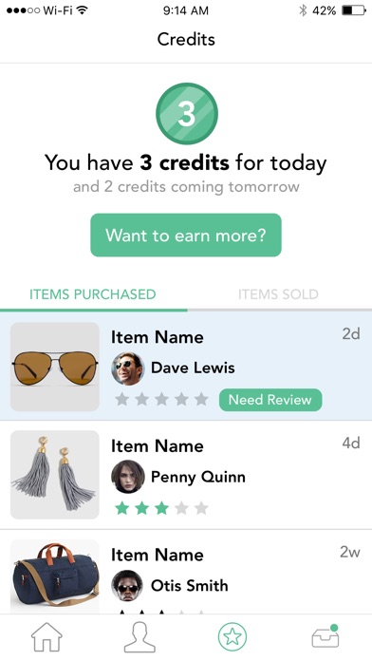Open Penny Quinn's Item Name listing title
Screen dimensions: 372x661
(158, 446)
